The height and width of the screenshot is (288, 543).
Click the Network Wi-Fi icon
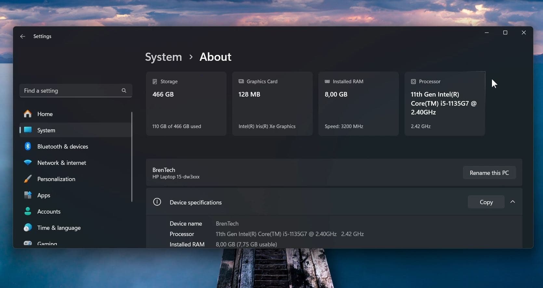(28, 163)
